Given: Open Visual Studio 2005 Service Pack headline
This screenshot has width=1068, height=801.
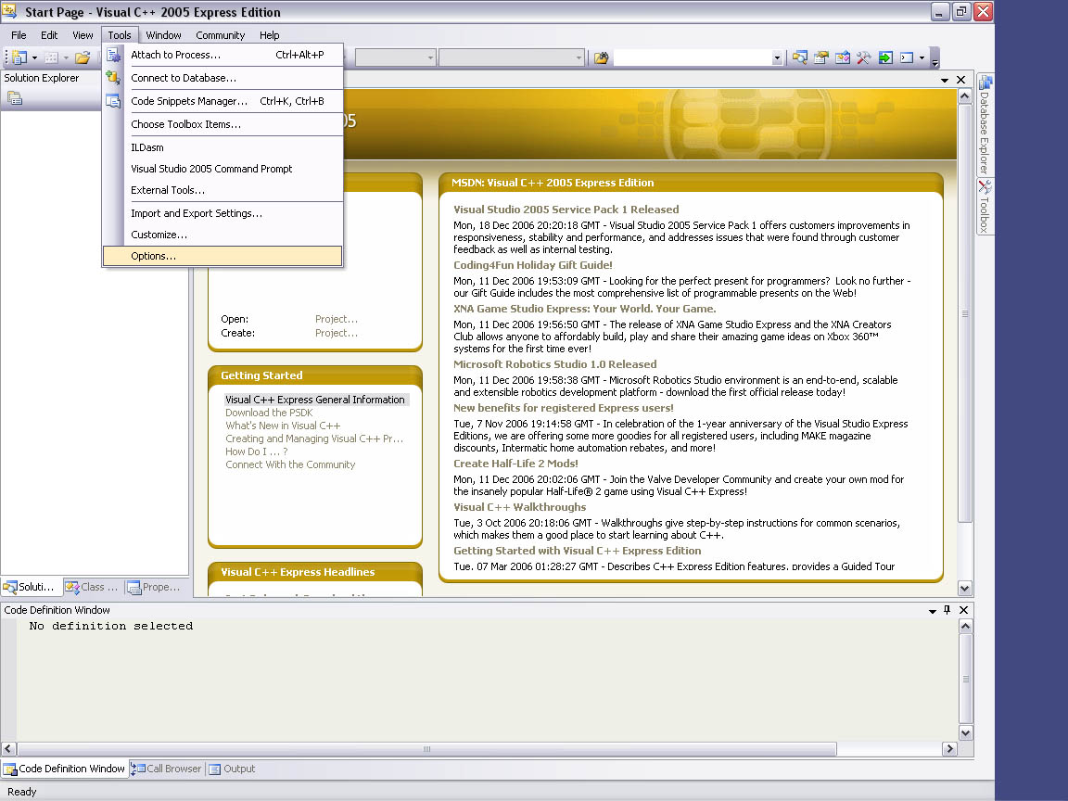Looking at the screenshot, I should (x=566, y=210).
